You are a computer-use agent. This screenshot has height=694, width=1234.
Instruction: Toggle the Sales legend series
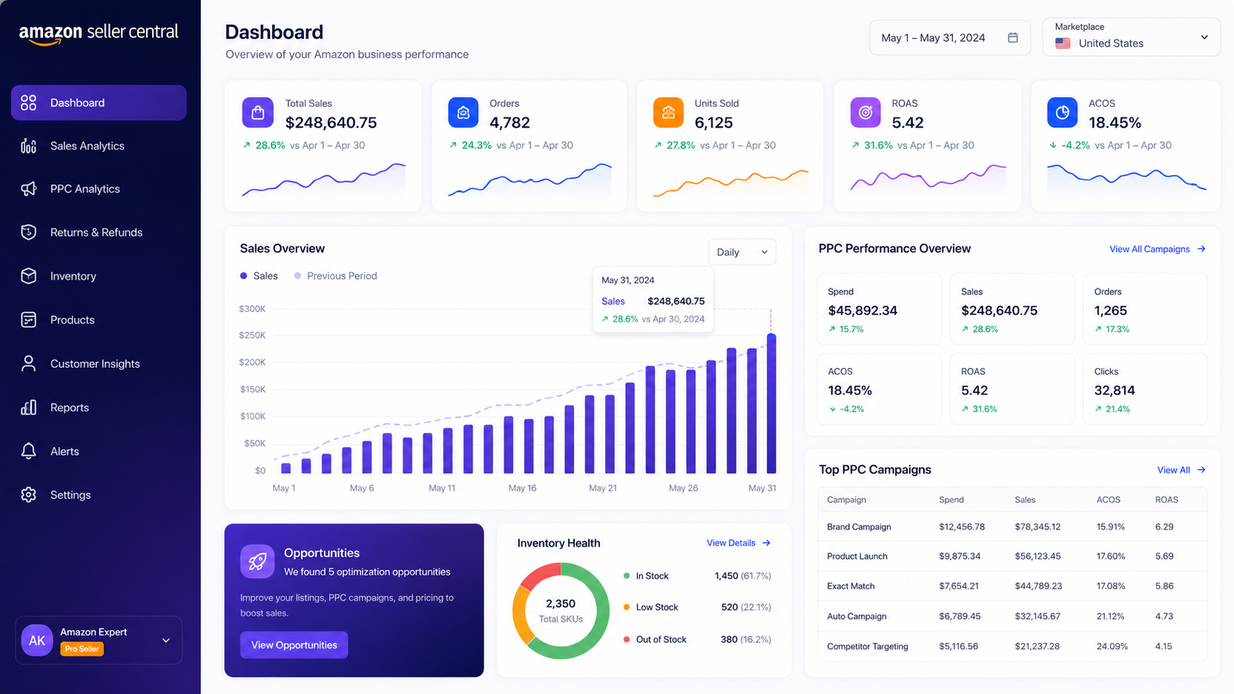coord(259,276)
